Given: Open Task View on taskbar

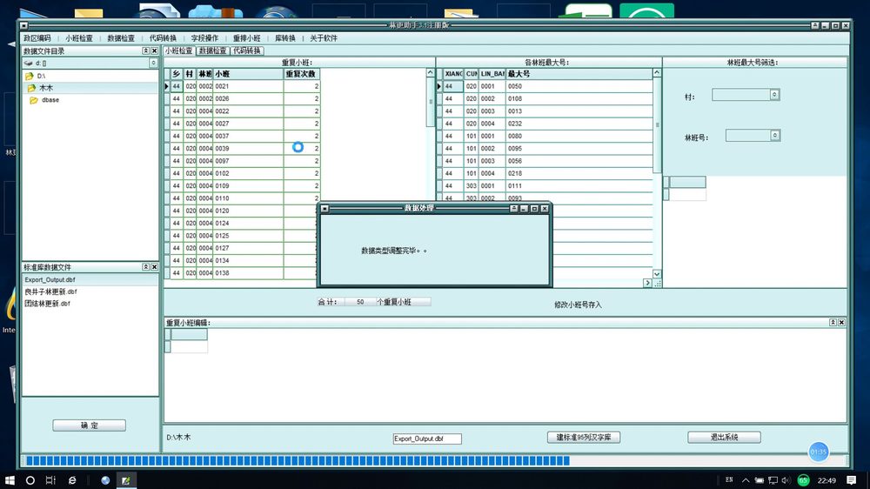Looking at the screenshot, I should [x=50, y=480].
